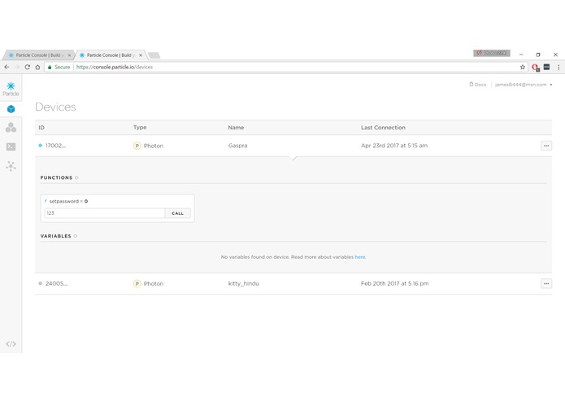Image resolution: width=565 pixels, height=402 pixels.
Task: Go to browser home page
Action: click(x=37, y=67)
